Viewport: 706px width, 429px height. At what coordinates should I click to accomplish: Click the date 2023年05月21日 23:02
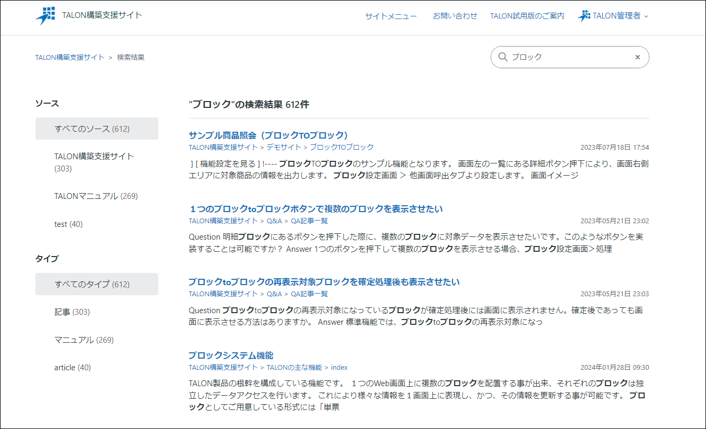point(614,221)
